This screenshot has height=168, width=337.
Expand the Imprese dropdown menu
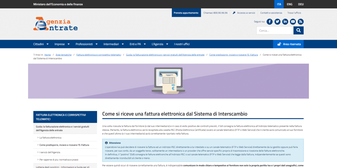[x=62, y=44]
